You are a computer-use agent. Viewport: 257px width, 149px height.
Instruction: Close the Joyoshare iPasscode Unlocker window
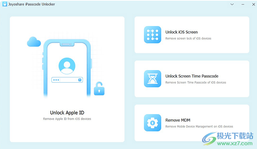[254, 4]
